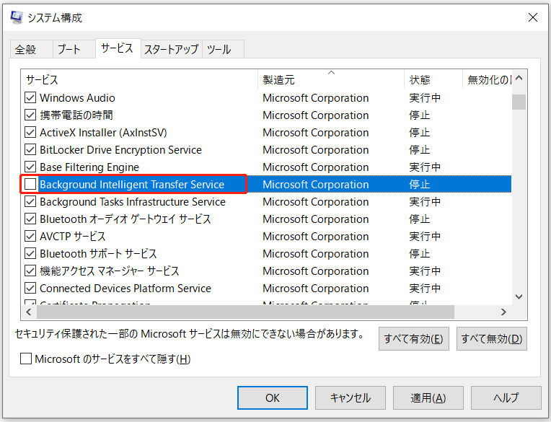
Task: Click Microsoft Corporation in Base Filtering Engine row
Action: tap(316, 167)
